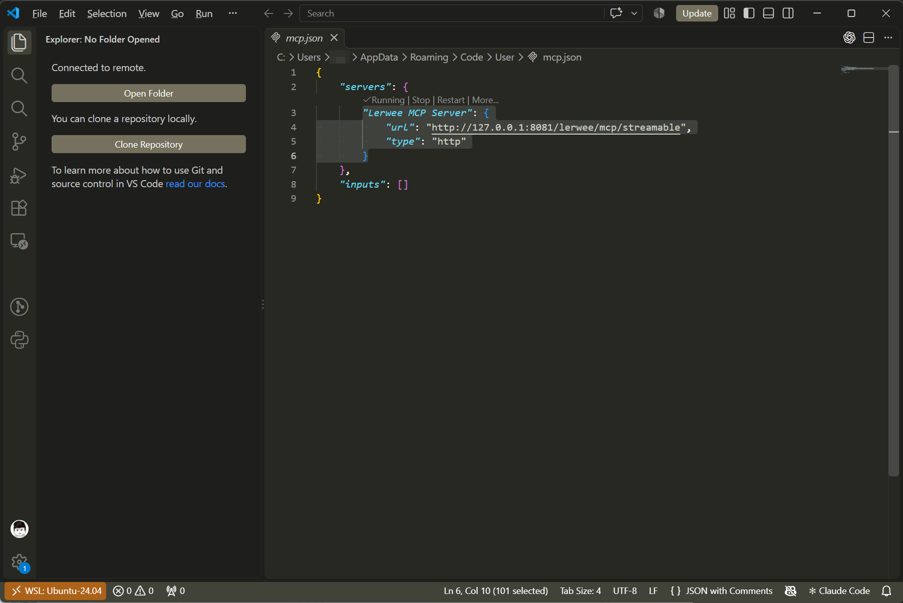
Task: Open the Claude Code status bar item
Action: (x=839, y=591)
